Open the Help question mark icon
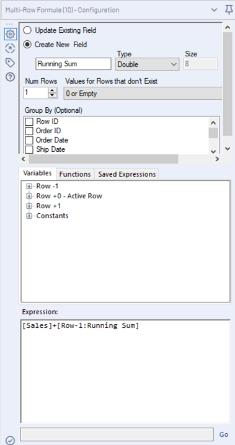 point(10,77)
